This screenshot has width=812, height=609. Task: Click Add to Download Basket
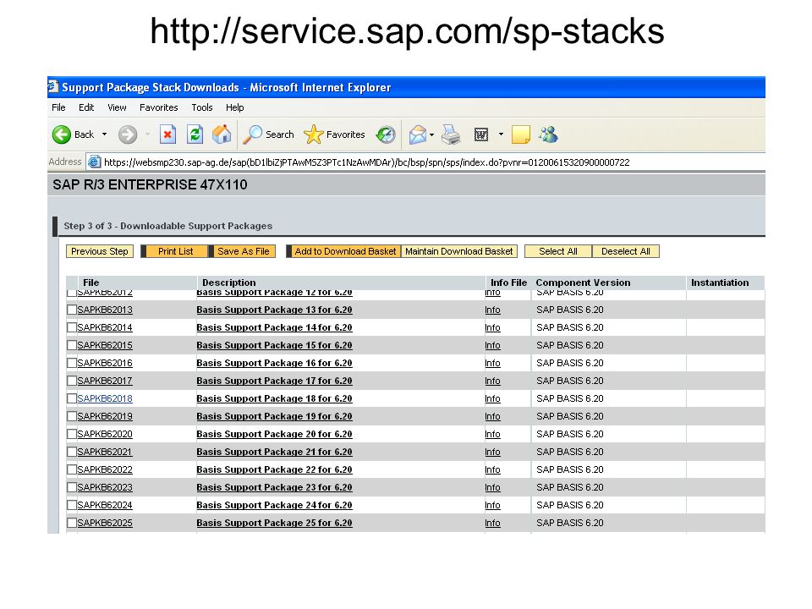pyautogui.click(x=345, y=251)
